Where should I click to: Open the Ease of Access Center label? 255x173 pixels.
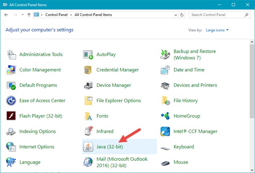pyautogui.click(x=42, y=101)
